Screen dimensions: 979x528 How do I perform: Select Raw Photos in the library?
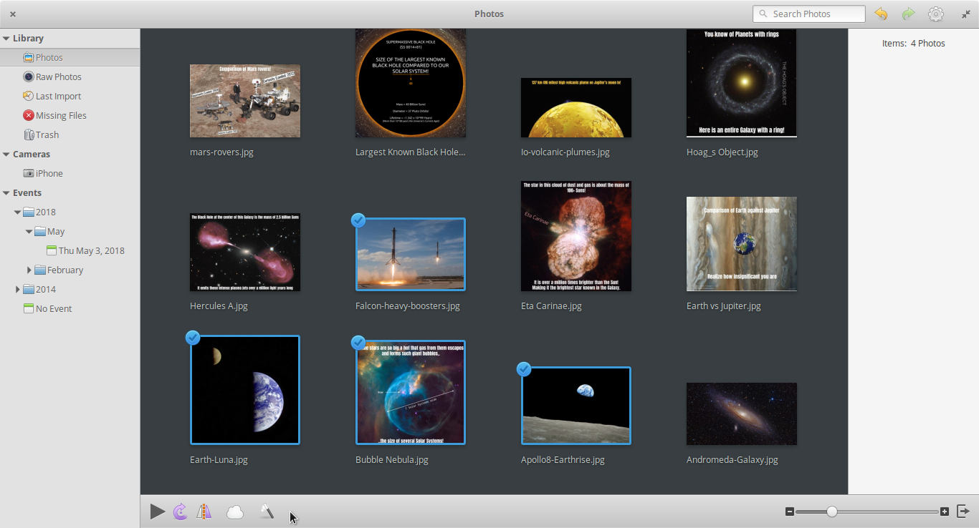70,77
